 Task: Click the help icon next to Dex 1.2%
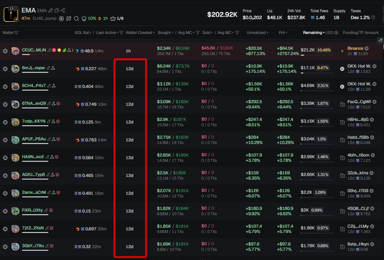coord(373,17)
